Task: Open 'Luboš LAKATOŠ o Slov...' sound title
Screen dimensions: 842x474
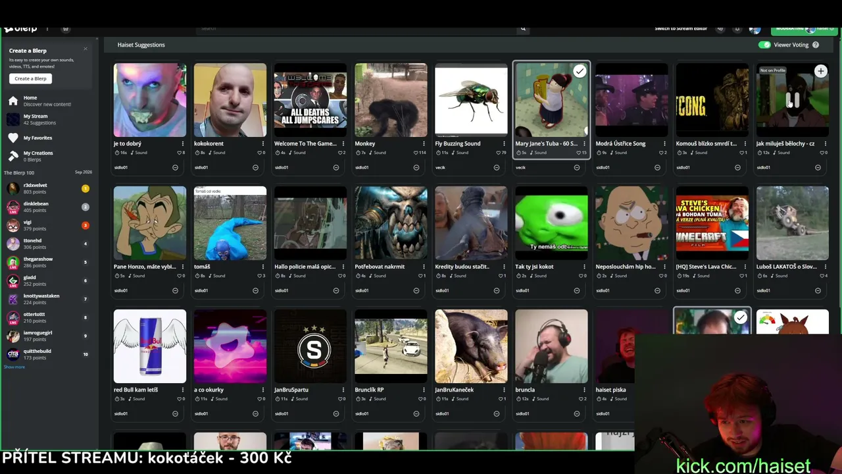Action: coord(787,267)
